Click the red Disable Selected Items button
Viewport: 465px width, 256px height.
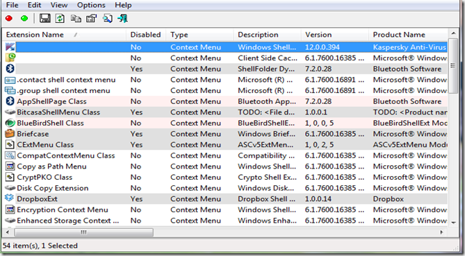[9, 19]
